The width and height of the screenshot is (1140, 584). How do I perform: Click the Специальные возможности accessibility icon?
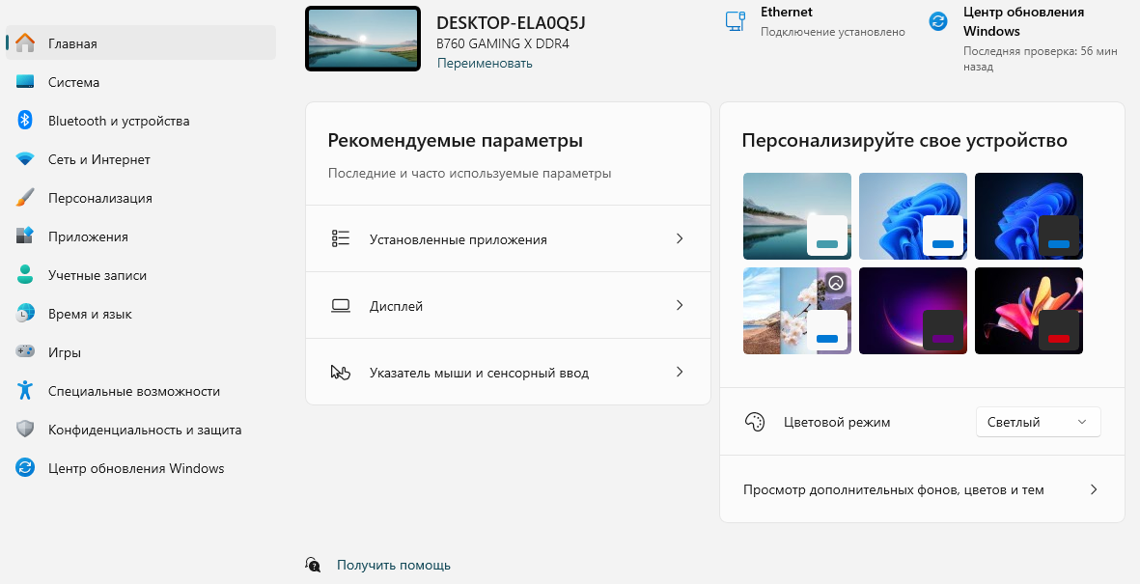point(25,391)
